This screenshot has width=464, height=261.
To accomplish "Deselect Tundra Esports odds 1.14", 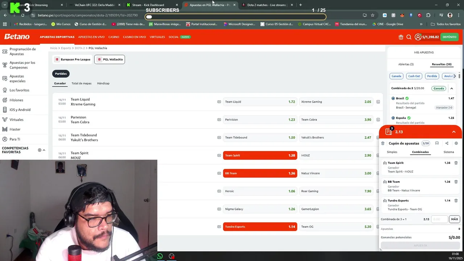I will tap(260, 227).
